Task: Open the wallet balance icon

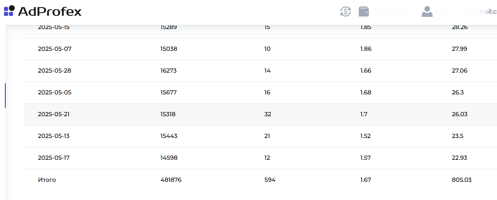Action: tap(363, 11)
